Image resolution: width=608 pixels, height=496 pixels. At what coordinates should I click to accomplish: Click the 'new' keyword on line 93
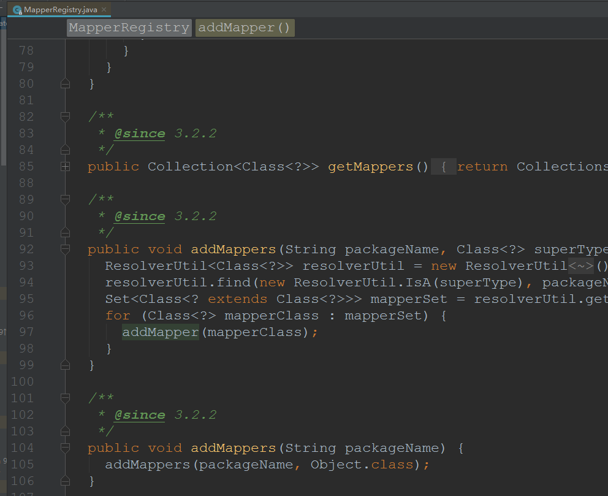444,266
